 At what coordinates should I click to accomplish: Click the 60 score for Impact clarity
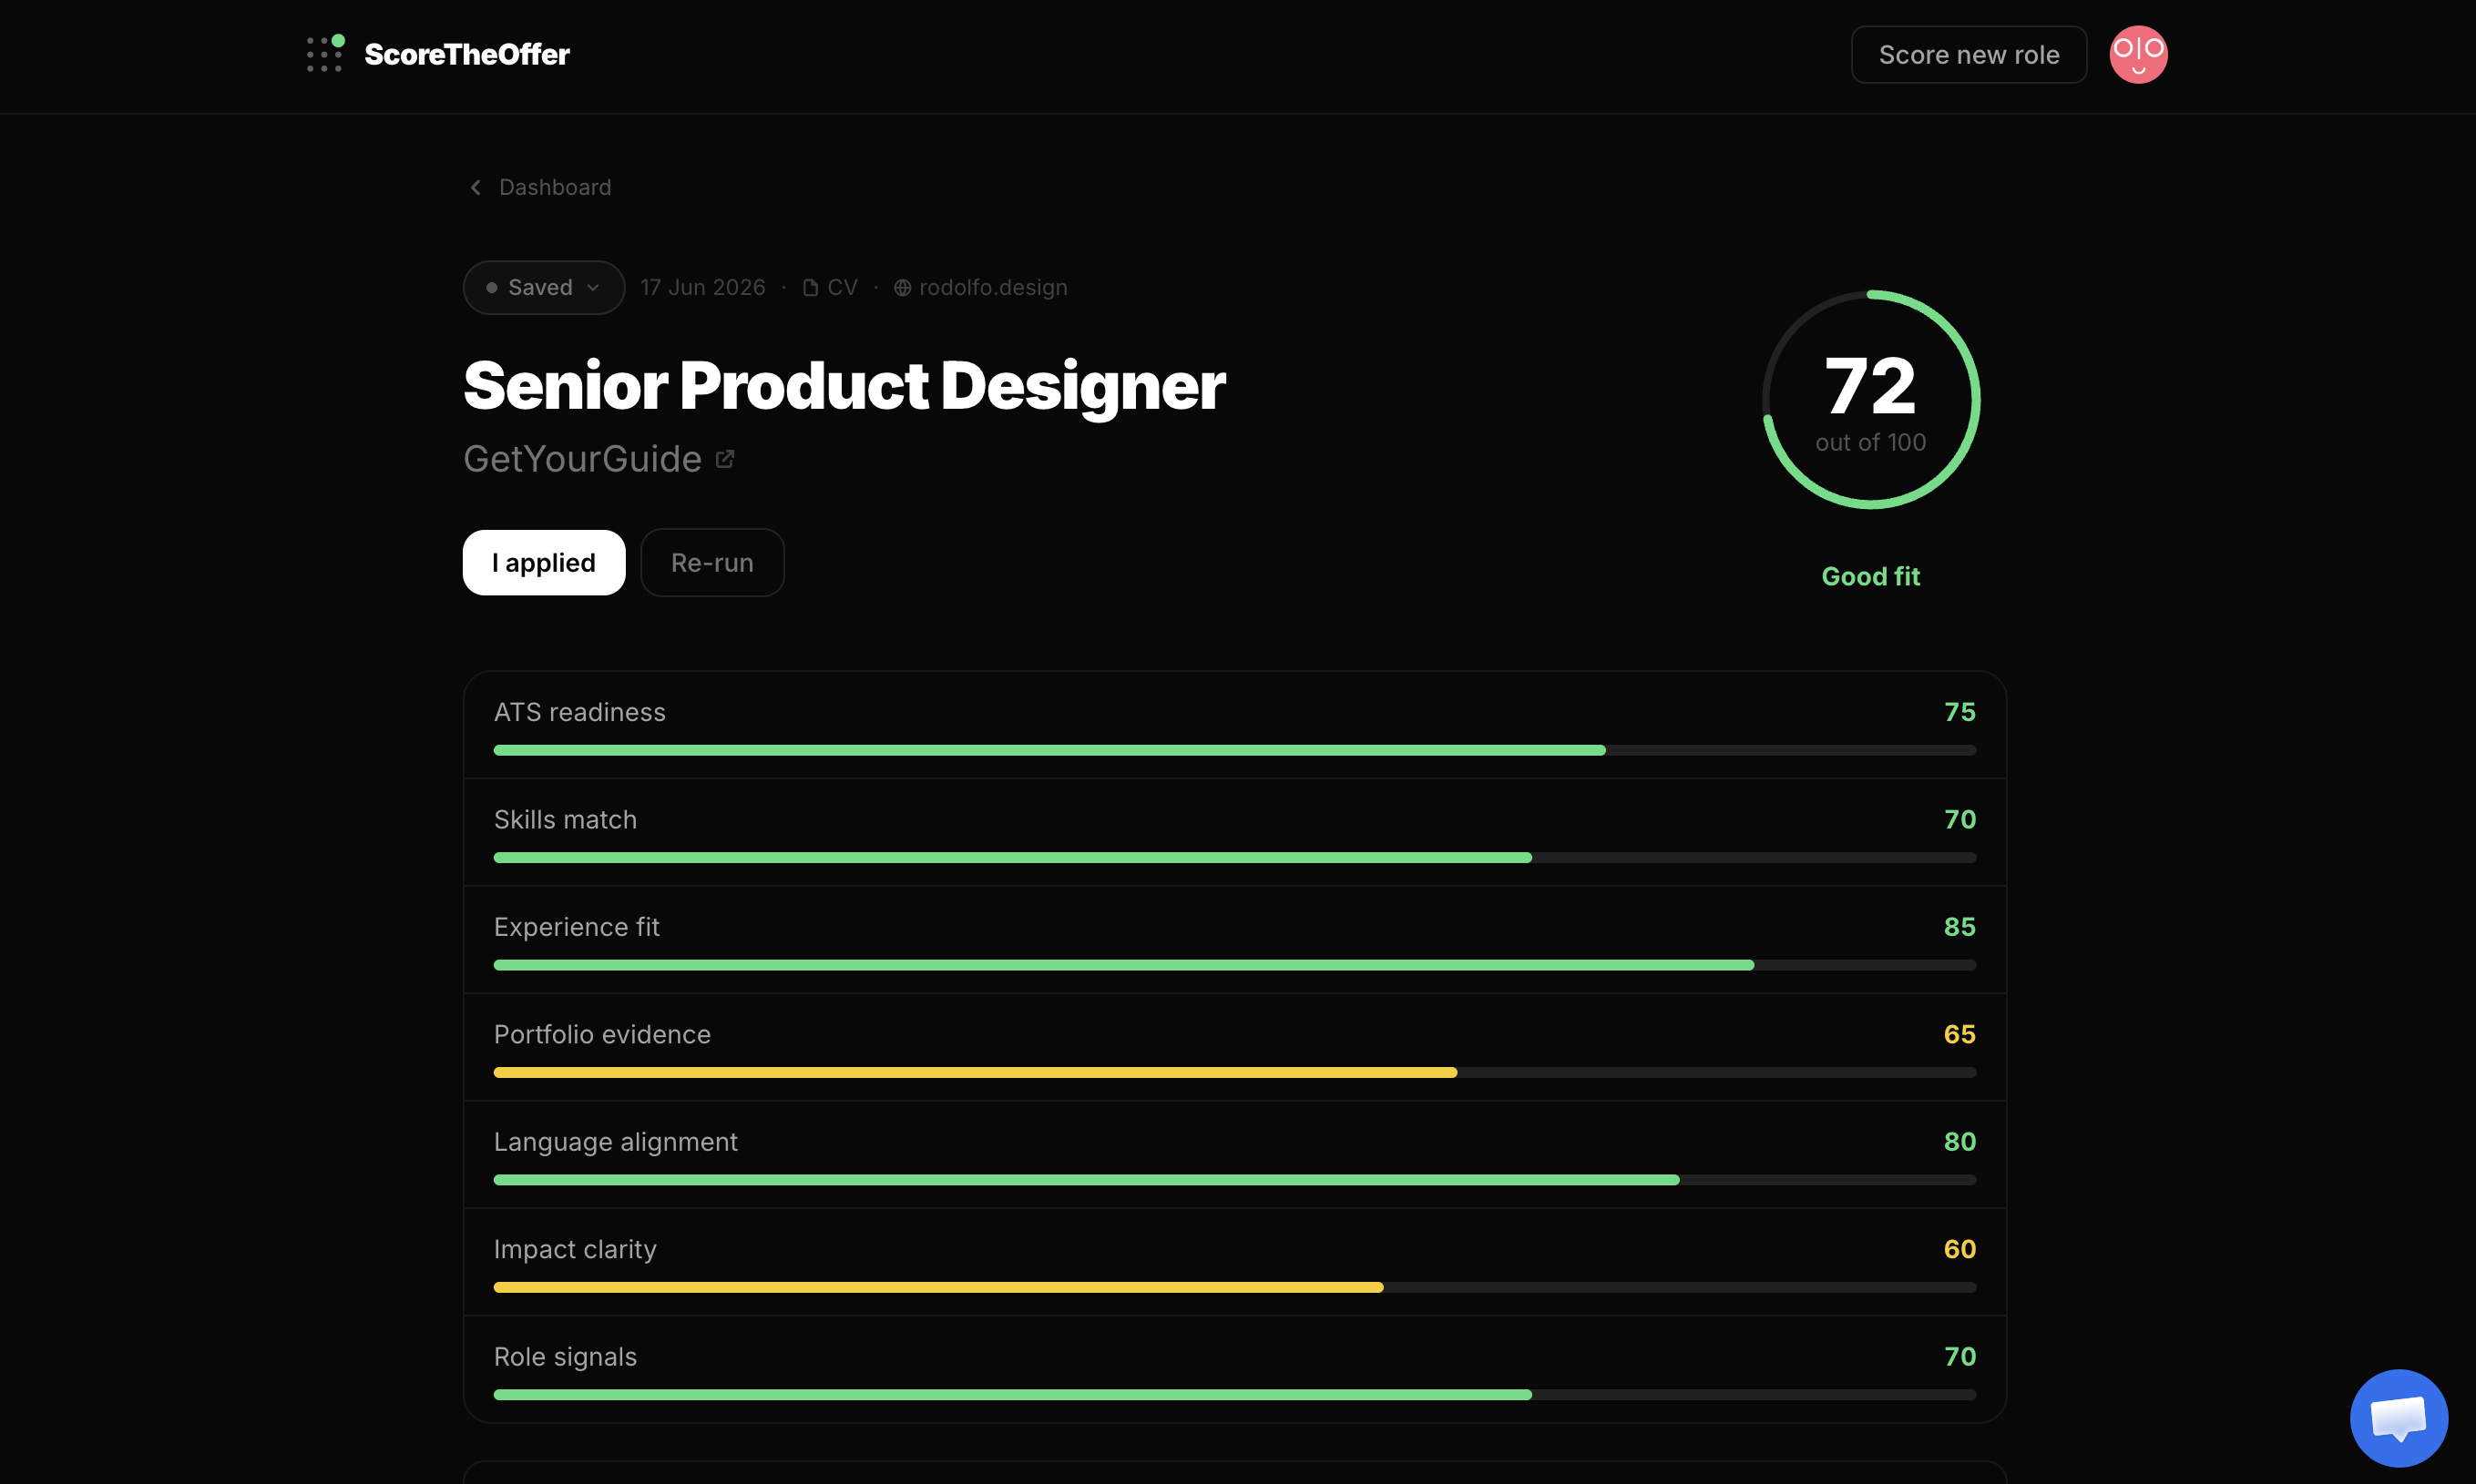(1959, 1249)
